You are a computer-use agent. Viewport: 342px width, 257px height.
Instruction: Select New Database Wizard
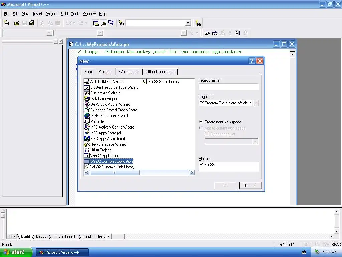[105, 144]
